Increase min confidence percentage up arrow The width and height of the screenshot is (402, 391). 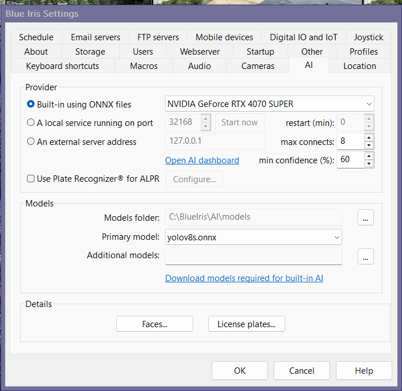(369, 156)
